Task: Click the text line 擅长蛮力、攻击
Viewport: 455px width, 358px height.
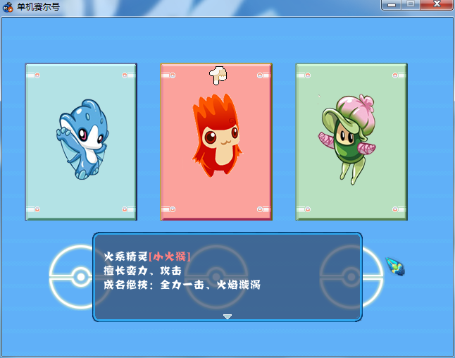Action: pyautogui.click(x=142, y=271)
